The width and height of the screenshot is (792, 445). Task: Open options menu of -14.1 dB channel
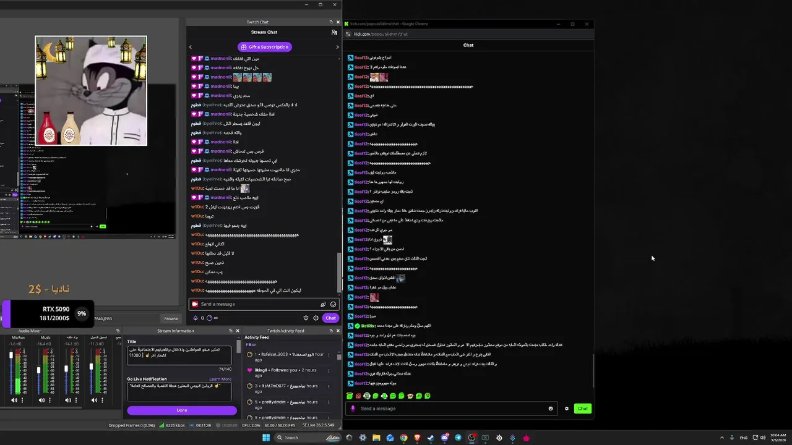76,400
